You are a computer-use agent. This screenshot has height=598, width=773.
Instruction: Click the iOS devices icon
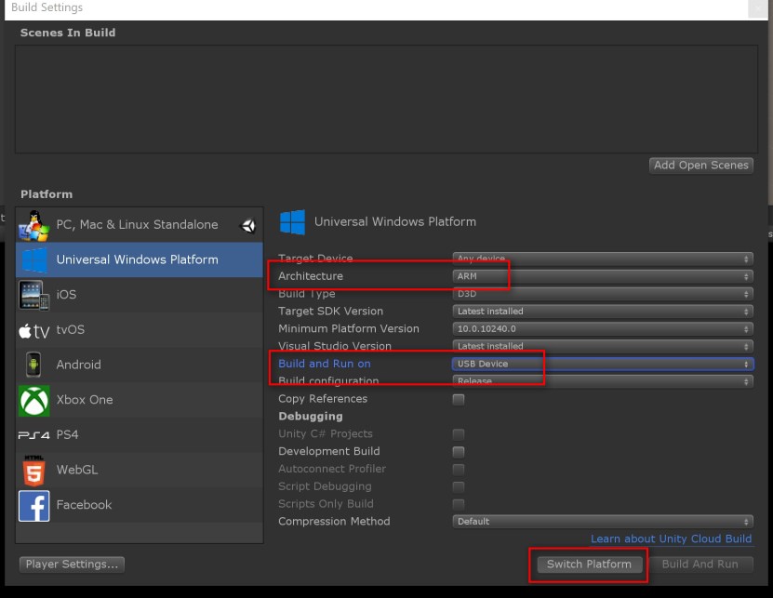34,295
